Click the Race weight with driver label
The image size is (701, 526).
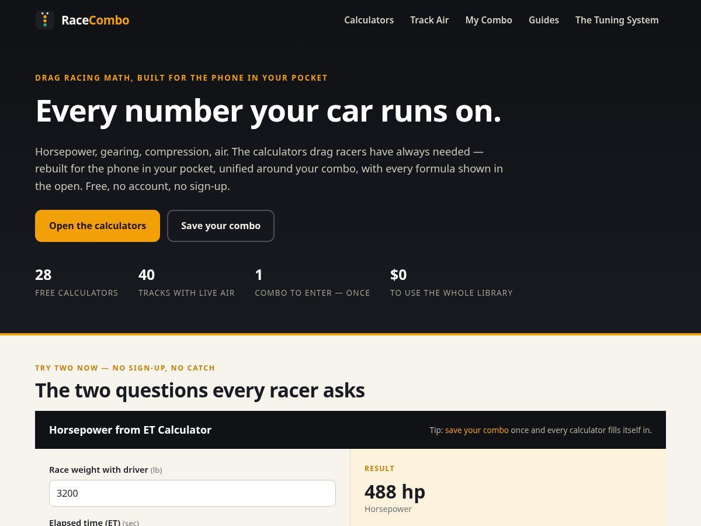point(106,470)
